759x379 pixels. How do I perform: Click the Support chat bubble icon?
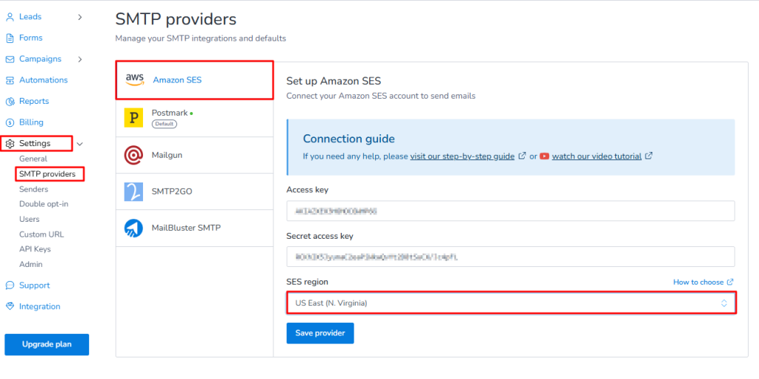[x=10, y=286]
